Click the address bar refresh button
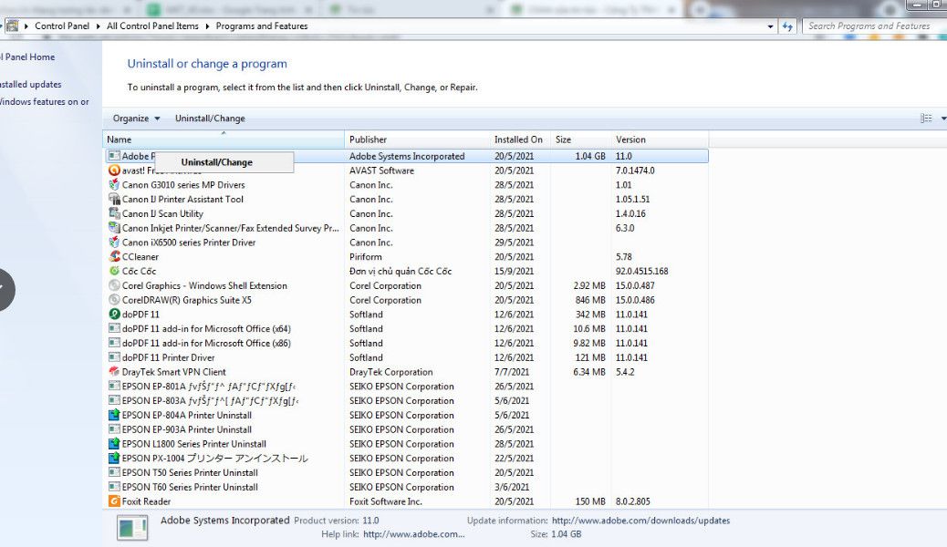Image resolution: width=947 pixels, height=547 pixels. pyautogui.click(x=787, y=26)
